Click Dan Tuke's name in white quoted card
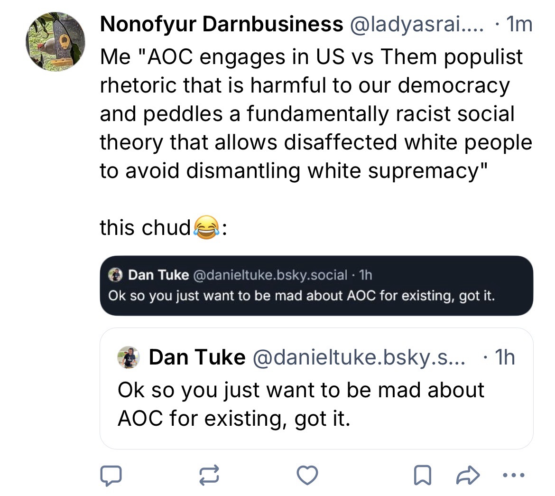Screen dimensions: 555x496 197,357
